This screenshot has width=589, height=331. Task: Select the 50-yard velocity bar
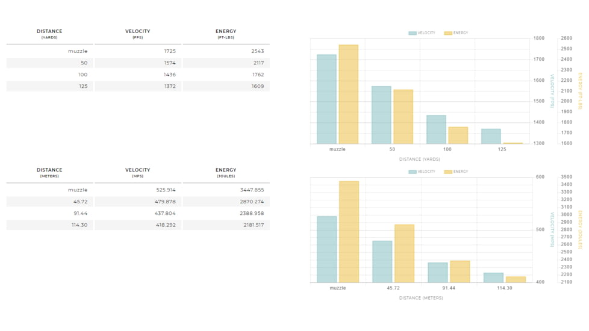pos(381,115)
